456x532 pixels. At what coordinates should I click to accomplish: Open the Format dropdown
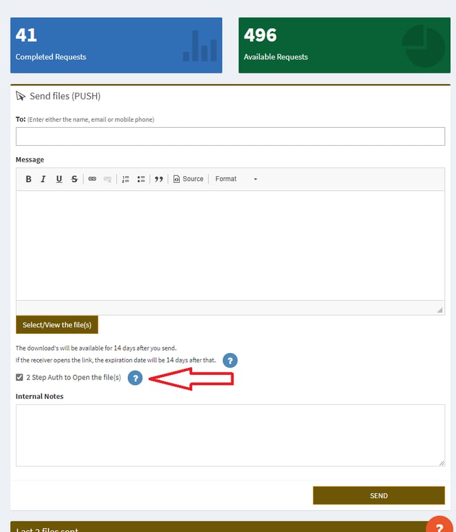pyautogui.click(x=235, y=179)
